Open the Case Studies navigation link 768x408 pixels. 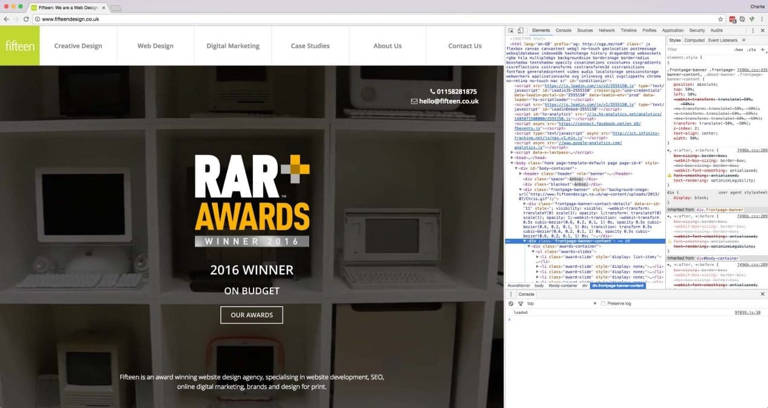pyautogui.click(x=310, y=46)
